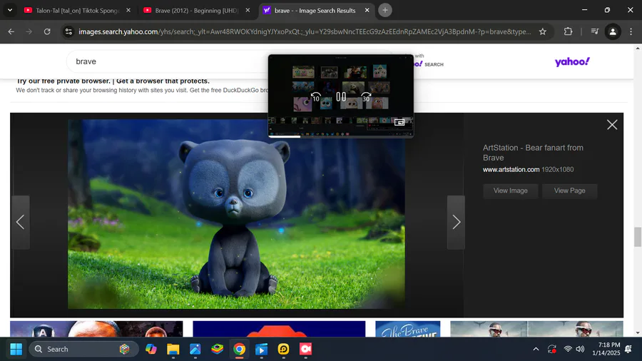Click the address bar URL
This screenshot has width=642, height=361.
click(305, 31)
